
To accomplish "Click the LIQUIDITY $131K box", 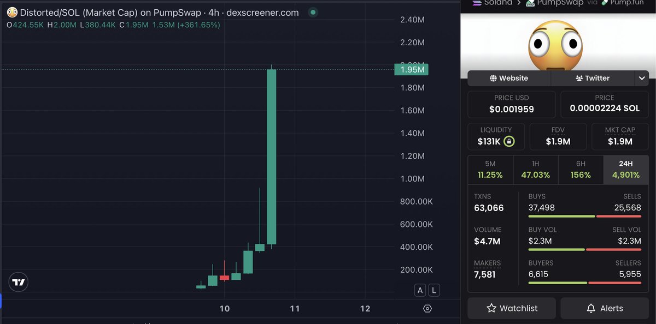I will [x=496, y=136].
